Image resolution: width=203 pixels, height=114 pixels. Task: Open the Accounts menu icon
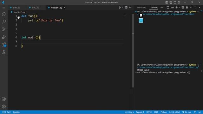coord(4,99)
